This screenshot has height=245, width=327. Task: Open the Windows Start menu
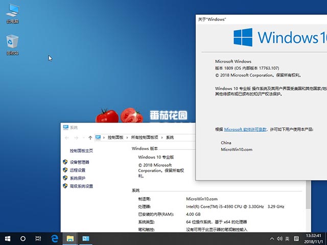[8, 239]
